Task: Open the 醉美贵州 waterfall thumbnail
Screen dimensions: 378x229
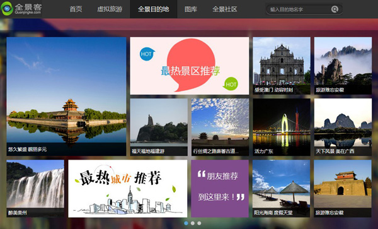Action: (35, 189)
